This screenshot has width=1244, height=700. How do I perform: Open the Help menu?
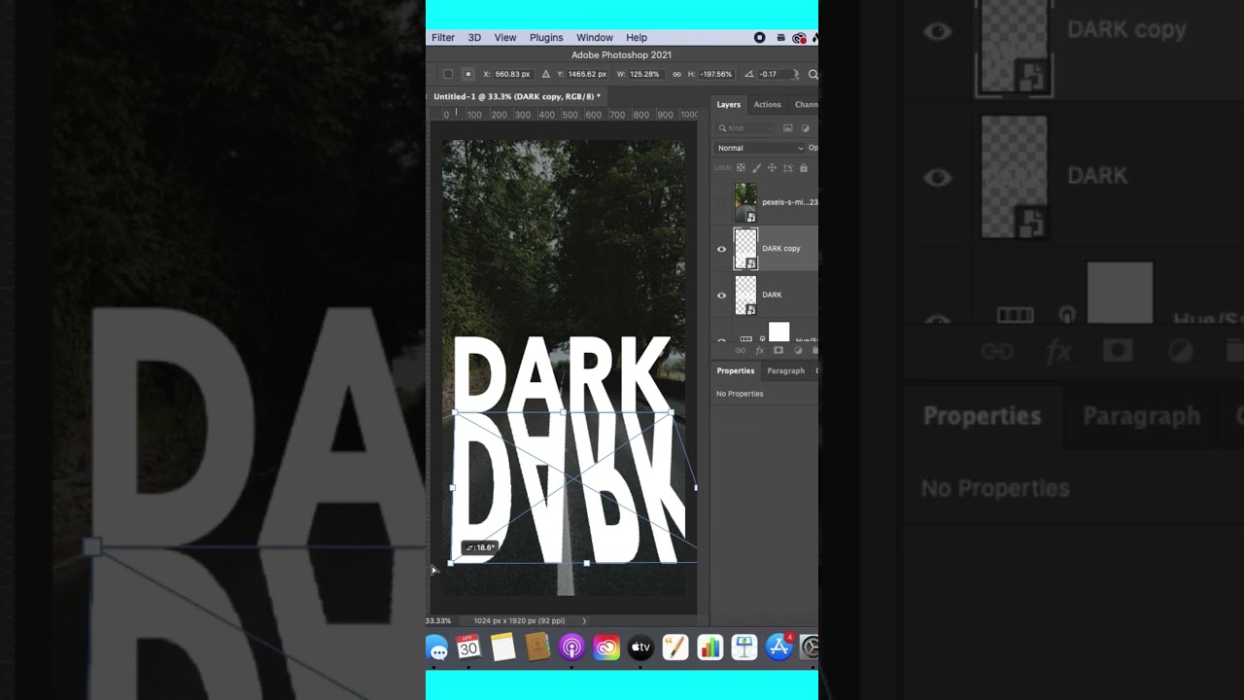pos(637,38)
